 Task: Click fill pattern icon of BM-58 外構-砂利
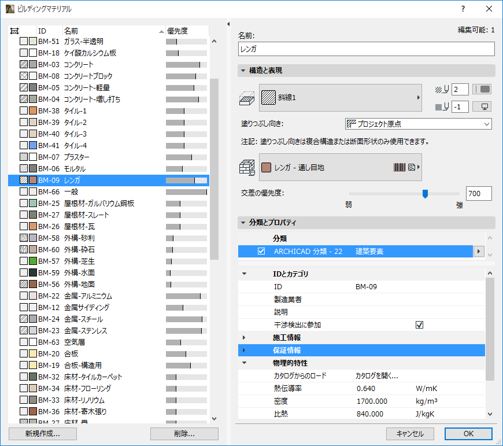[24, 238]
